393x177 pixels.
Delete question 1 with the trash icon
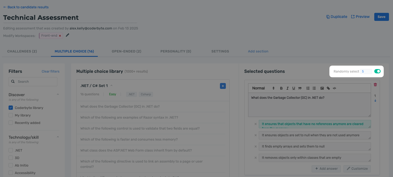[x=375, y=85]
